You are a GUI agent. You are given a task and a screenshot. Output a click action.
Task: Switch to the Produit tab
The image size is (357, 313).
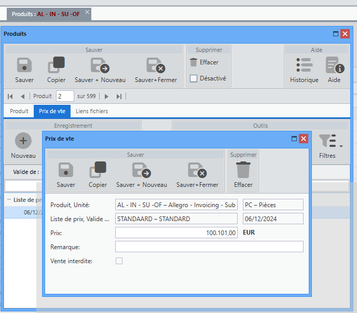coord(19,111)
